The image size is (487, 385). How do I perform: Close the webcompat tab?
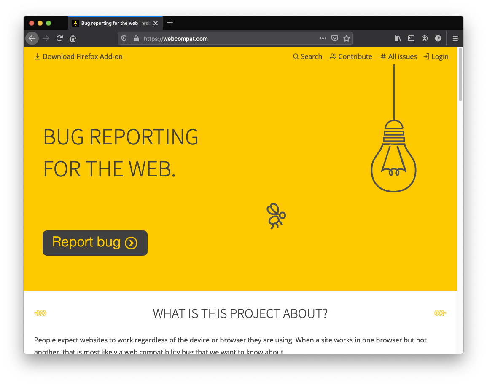pyautogui.click(x=156, y=23)
